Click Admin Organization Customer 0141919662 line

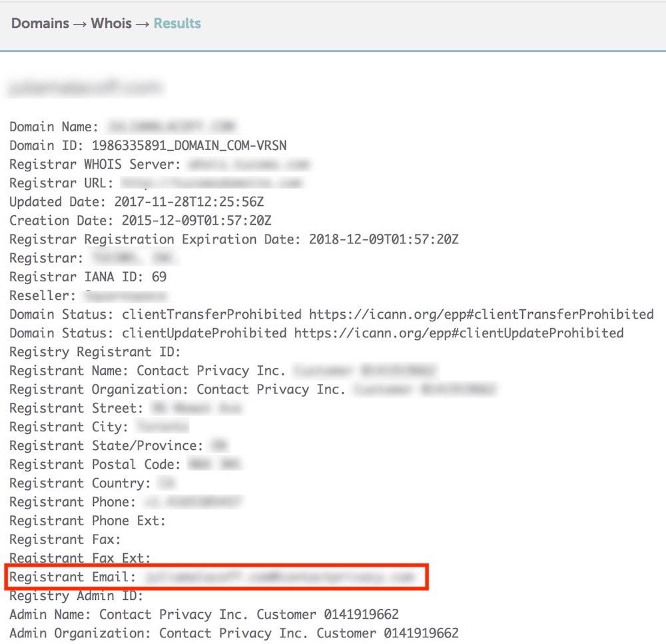(234, 633)
